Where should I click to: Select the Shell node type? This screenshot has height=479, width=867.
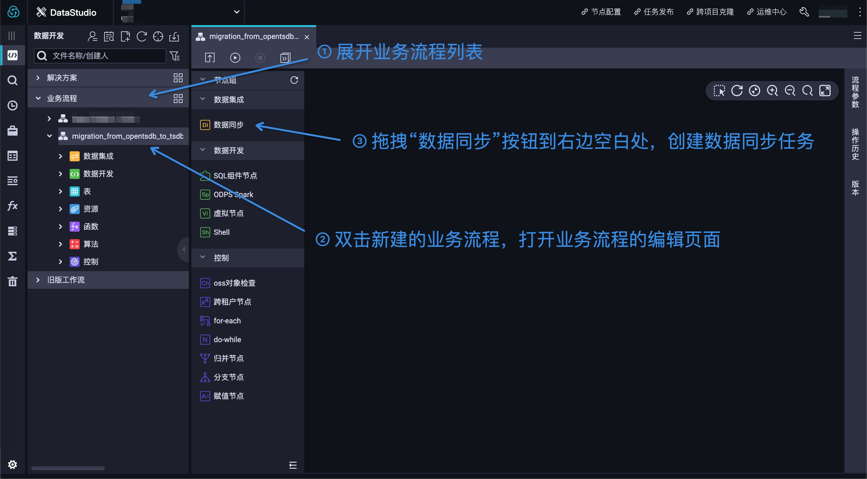pyautogui.click(x=215, y=232)
